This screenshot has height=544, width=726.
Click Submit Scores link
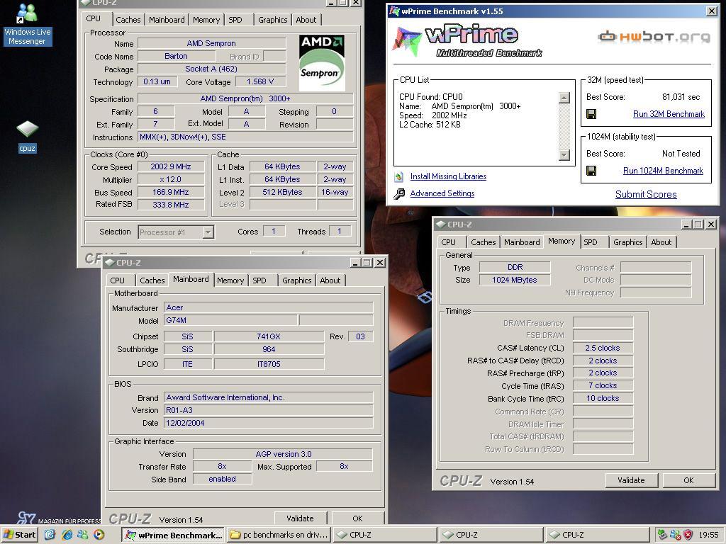[x=646, y=194]
